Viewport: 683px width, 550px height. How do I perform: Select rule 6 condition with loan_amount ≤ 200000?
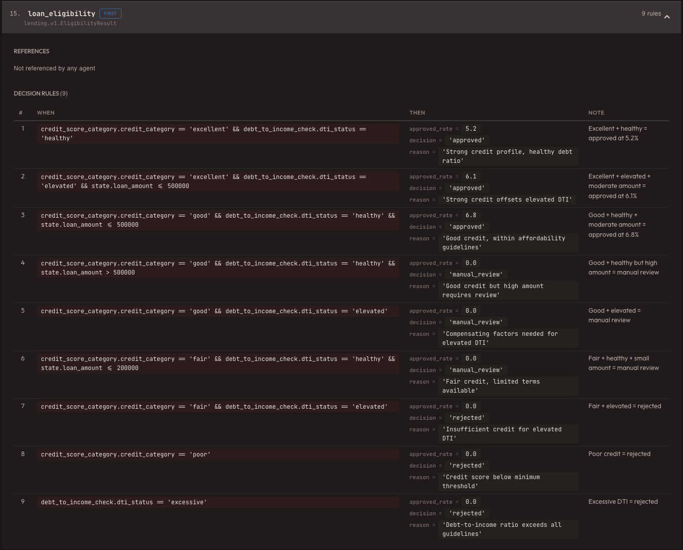click(217, 363)
